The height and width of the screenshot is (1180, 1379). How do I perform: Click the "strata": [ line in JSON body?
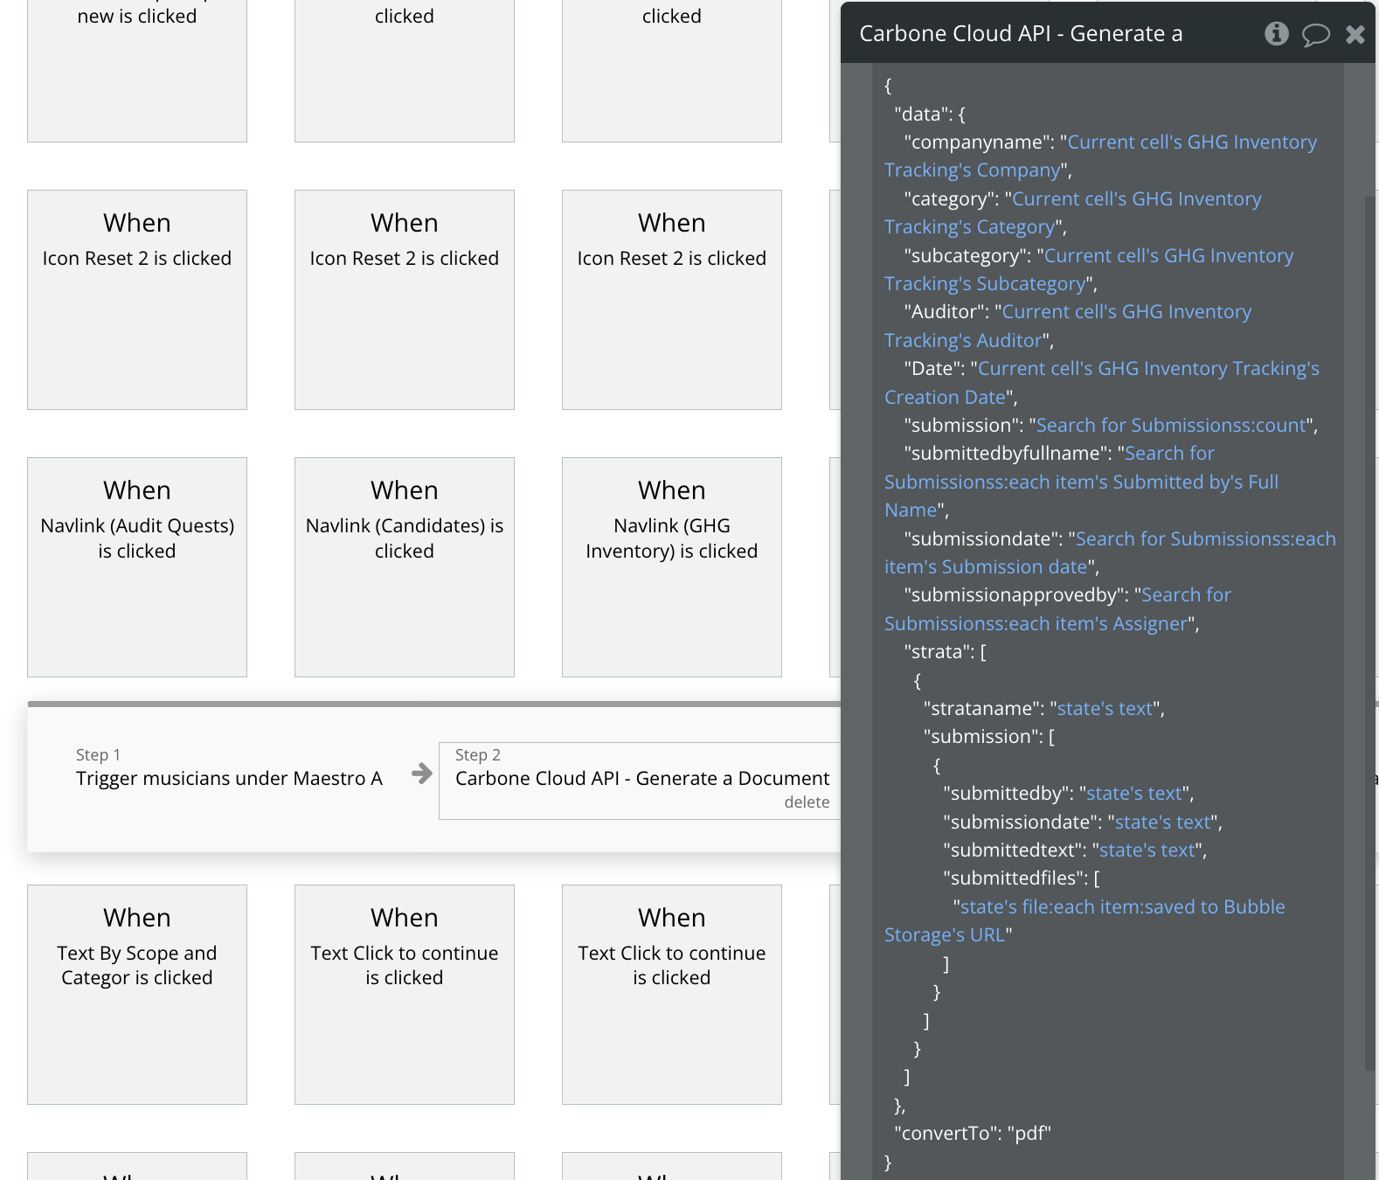pos(945,651)
